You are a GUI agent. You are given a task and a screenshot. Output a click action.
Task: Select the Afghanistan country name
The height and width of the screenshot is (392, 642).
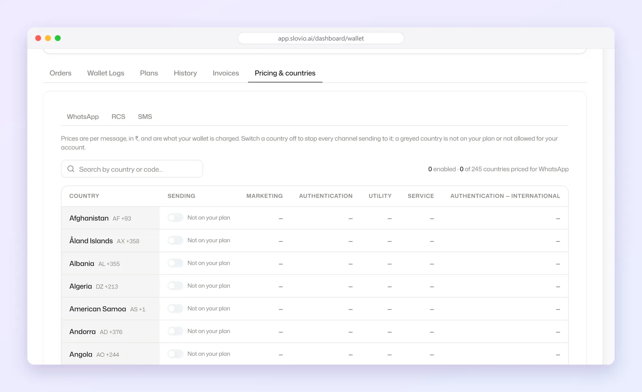(x=89, y=218)
